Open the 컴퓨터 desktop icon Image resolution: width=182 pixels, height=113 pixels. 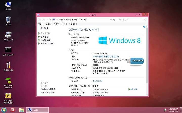[8, 6]
